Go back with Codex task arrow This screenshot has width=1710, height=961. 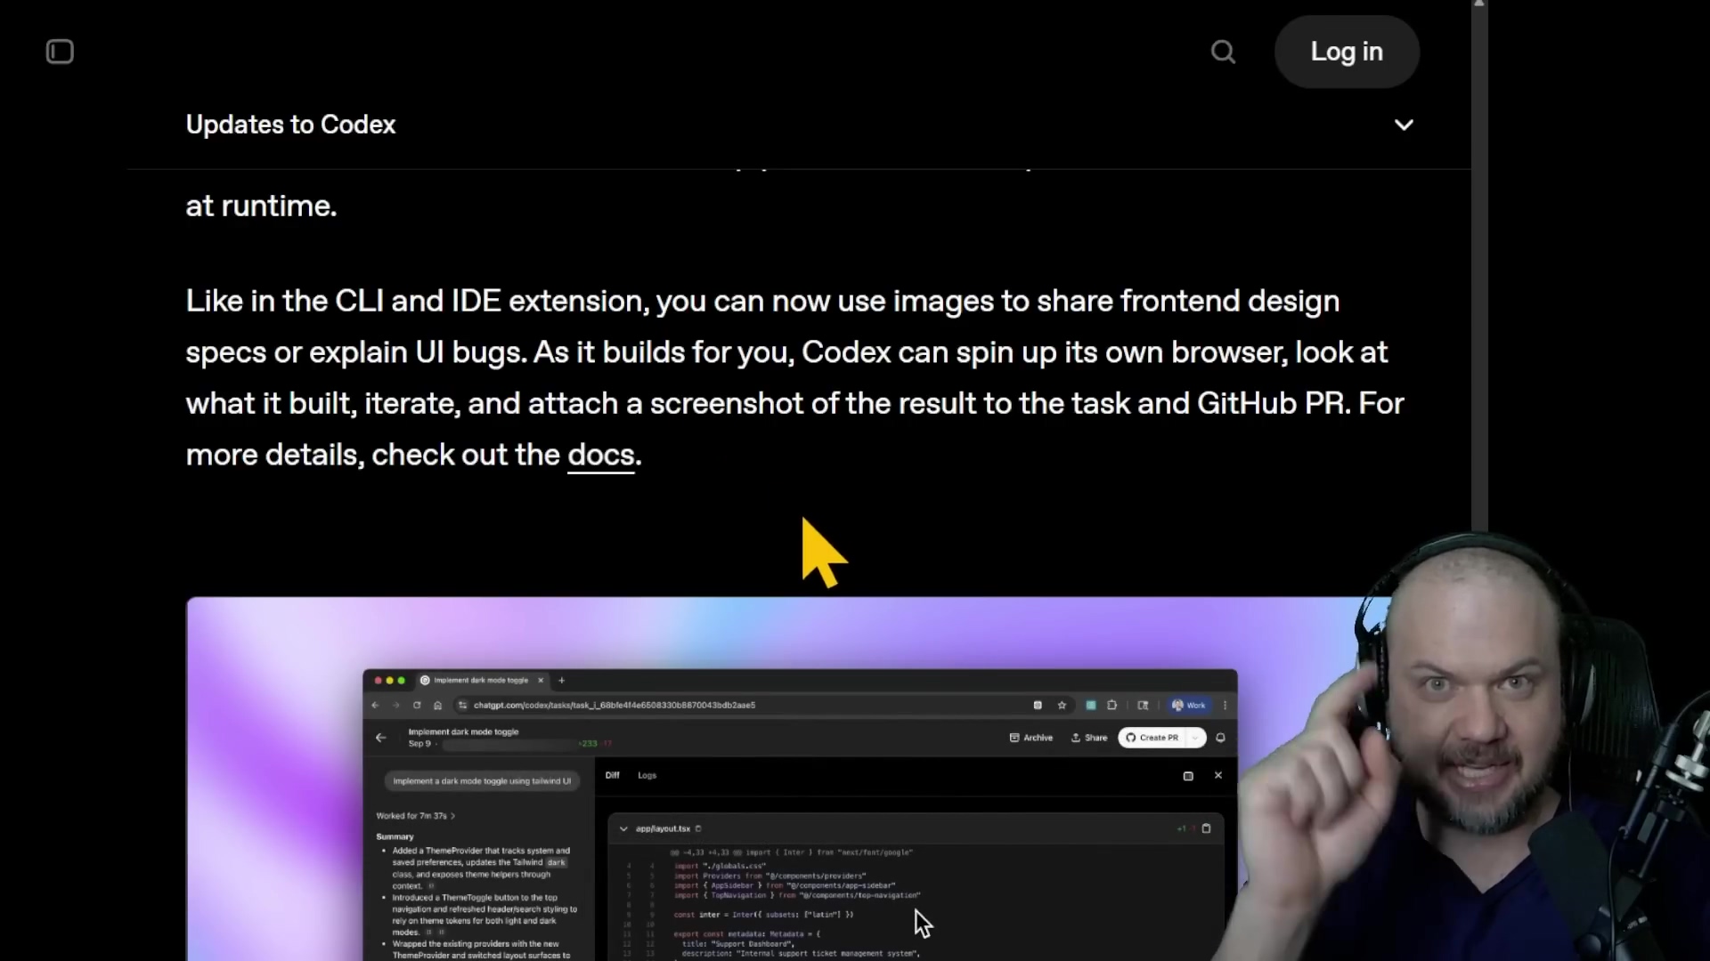click(x=381, y=737)
